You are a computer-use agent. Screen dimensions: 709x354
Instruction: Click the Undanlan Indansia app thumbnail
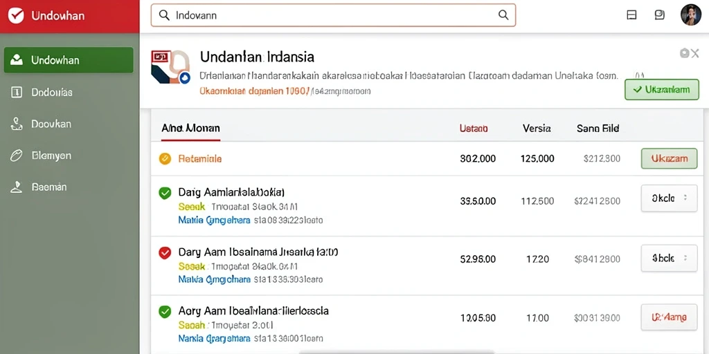(x=170, y=67)
